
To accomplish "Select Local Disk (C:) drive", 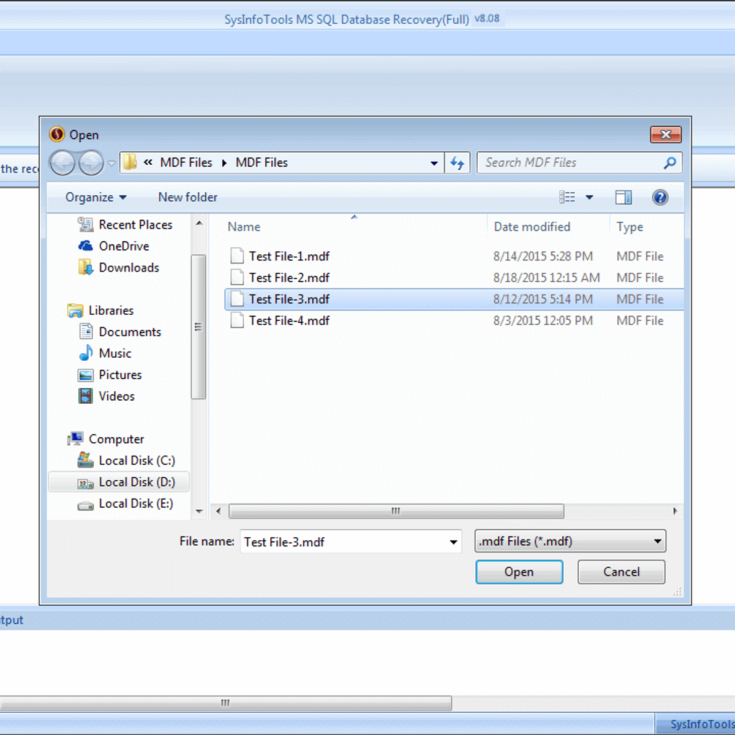I will tap(137, 461).
